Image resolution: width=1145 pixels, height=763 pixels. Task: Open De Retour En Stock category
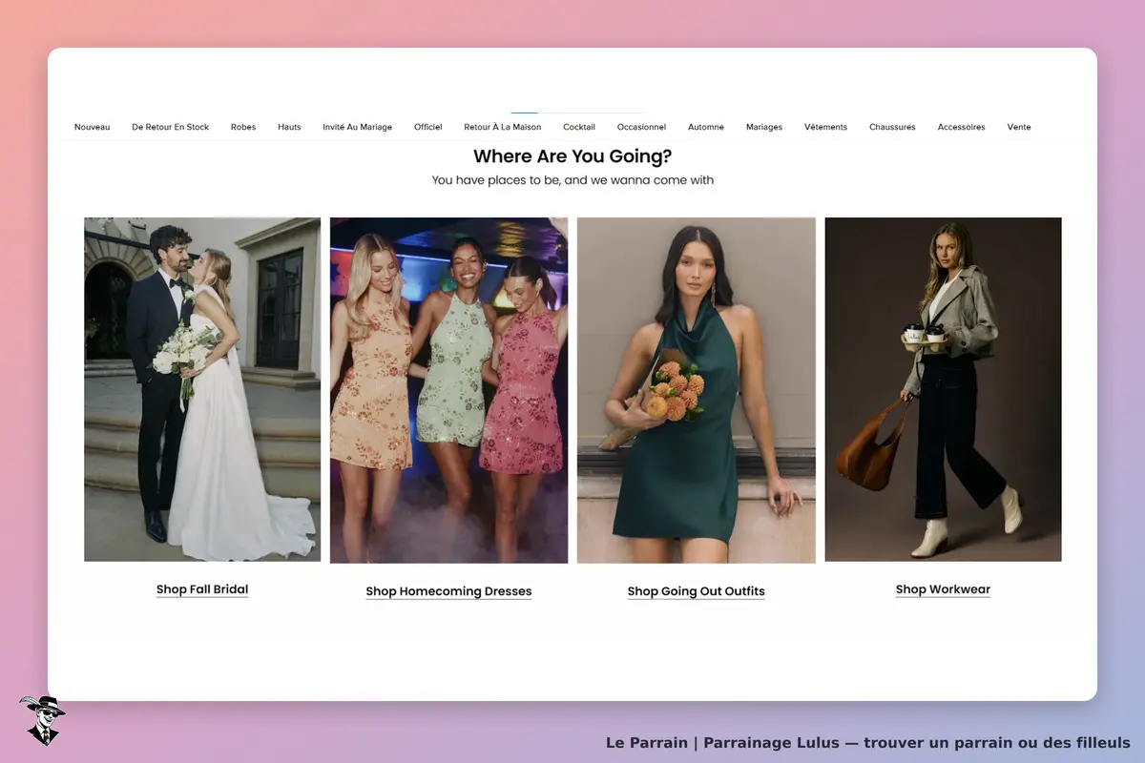(170, 127)
